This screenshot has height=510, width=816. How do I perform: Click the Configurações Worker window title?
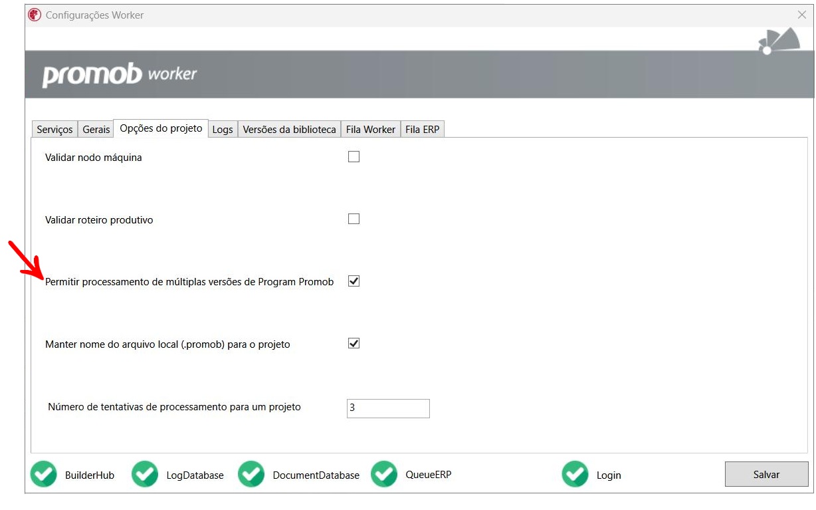click(x=94, y=15)
